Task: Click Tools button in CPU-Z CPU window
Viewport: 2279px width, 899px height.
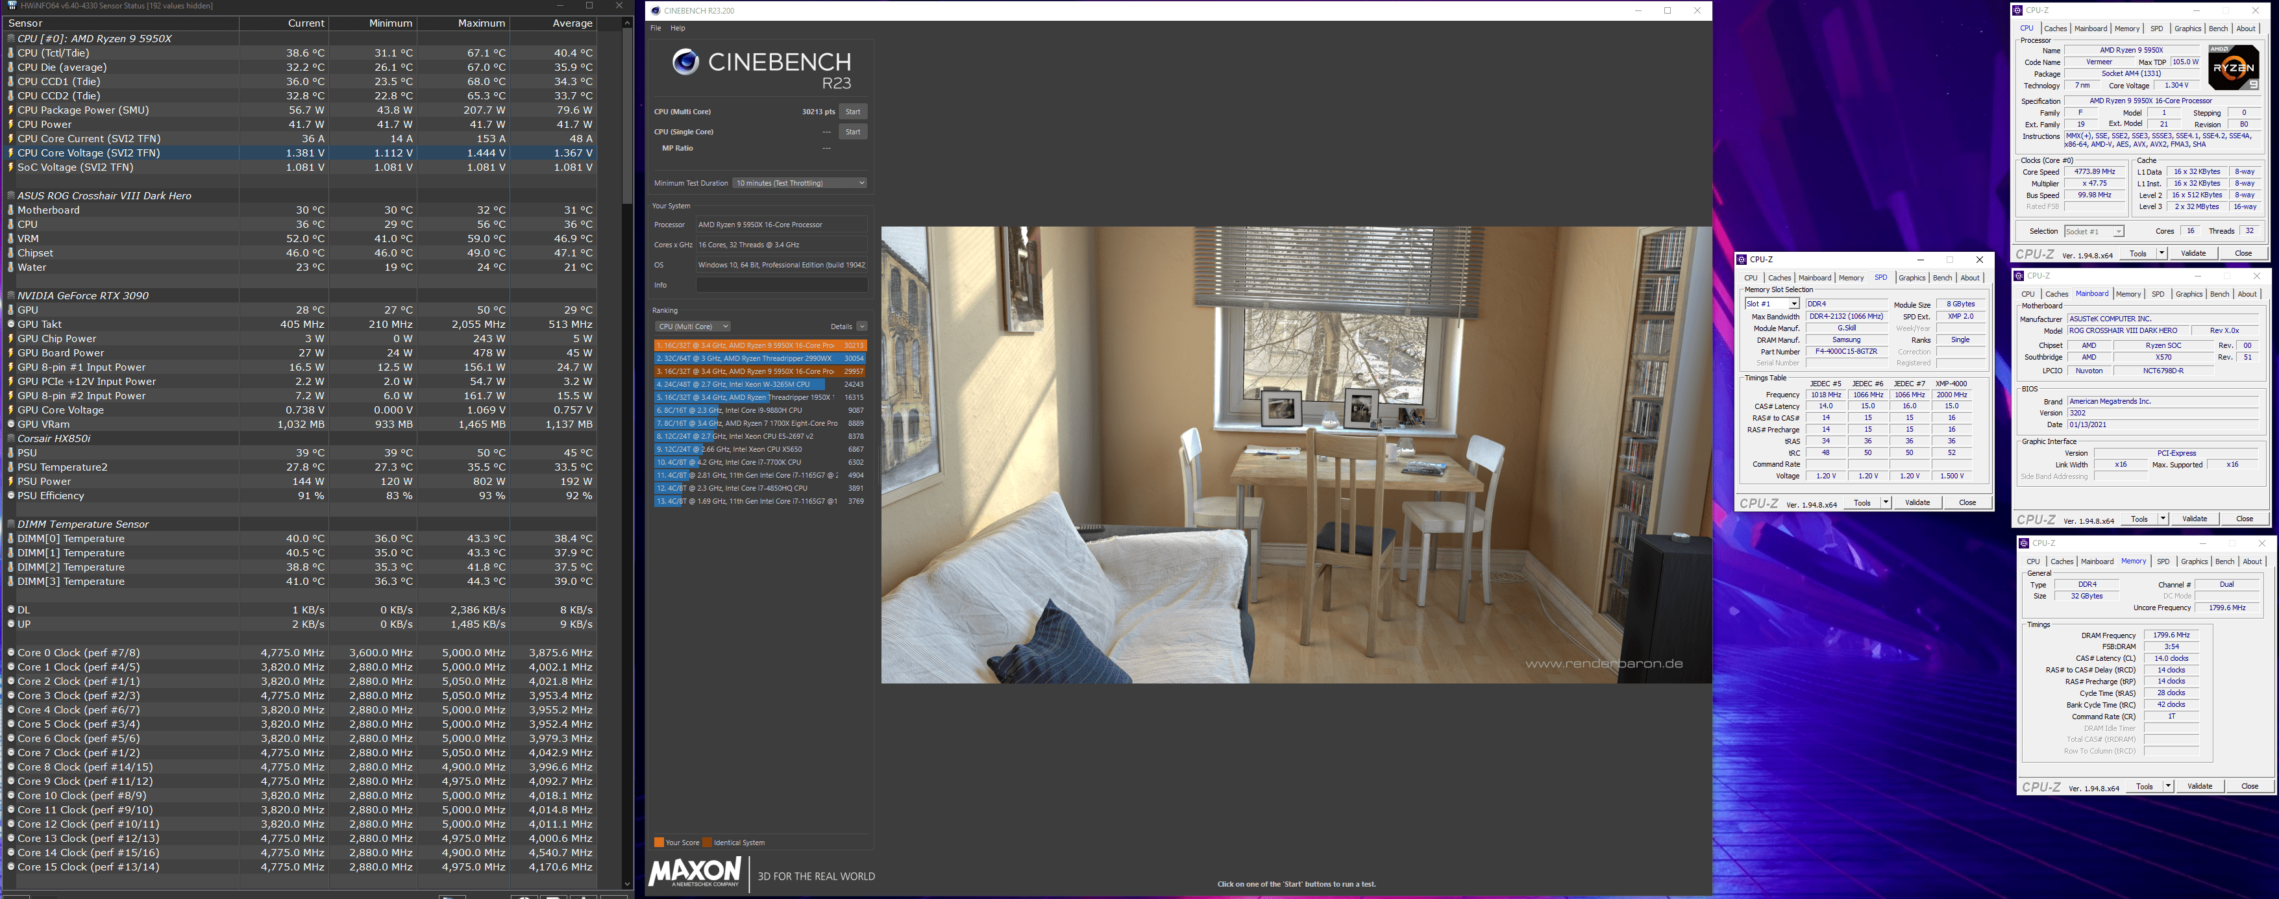Action: point(2137,253)
